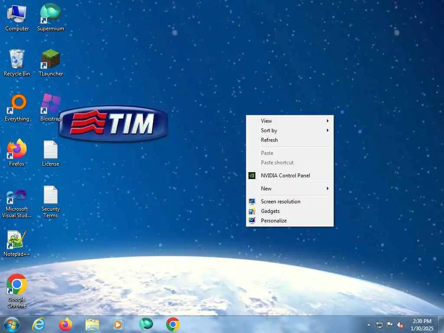
Task: Launch Supermium from the taskbar
Action: pyautogui.click(x=146, y=324)
